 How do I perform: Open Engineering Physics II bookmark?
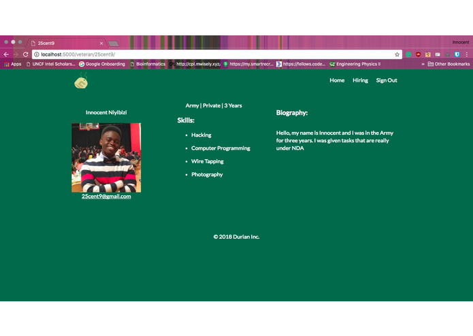(355, 64)
